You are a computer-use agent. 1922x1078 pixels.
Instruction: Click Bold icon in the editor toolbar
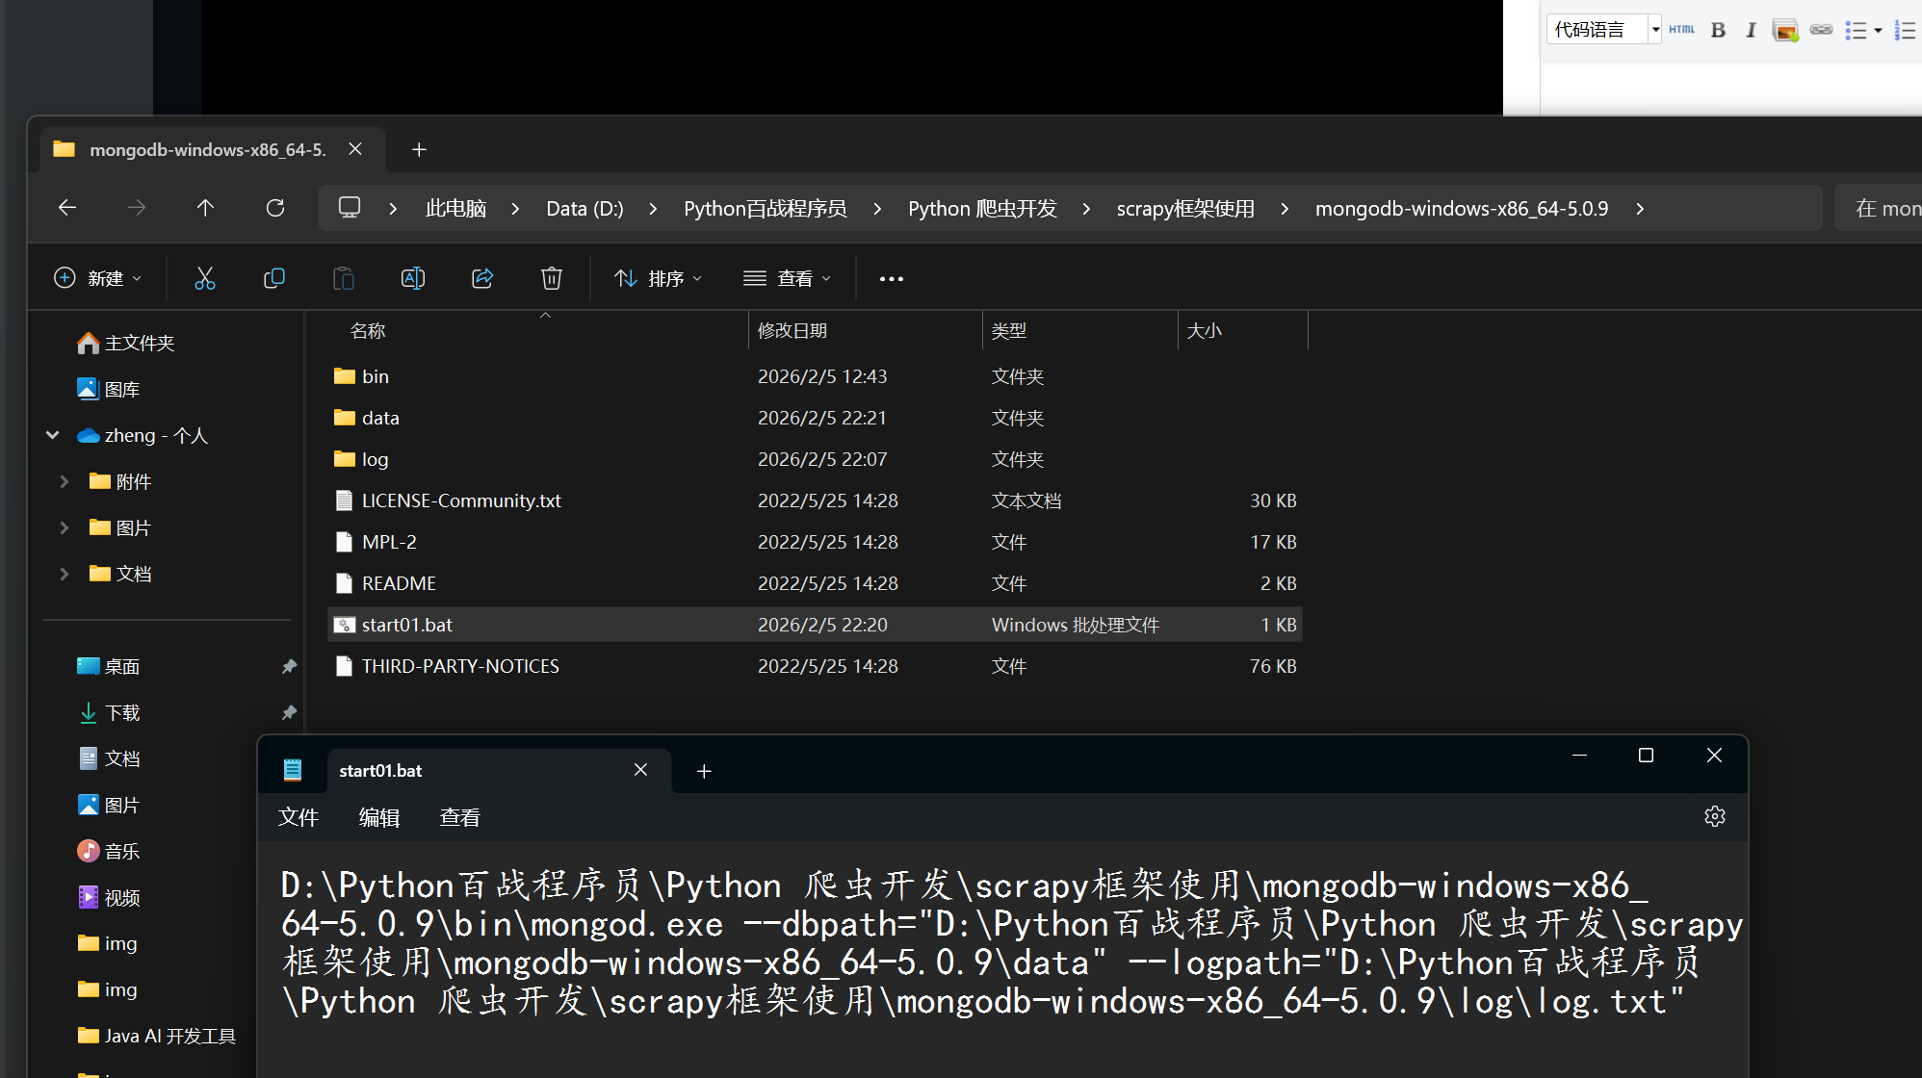click(x=1718, y=30)
